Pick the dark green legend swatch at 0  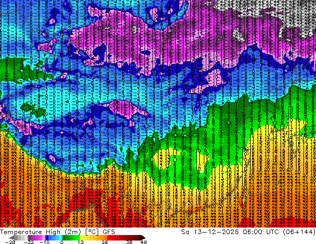pos(64,238)
